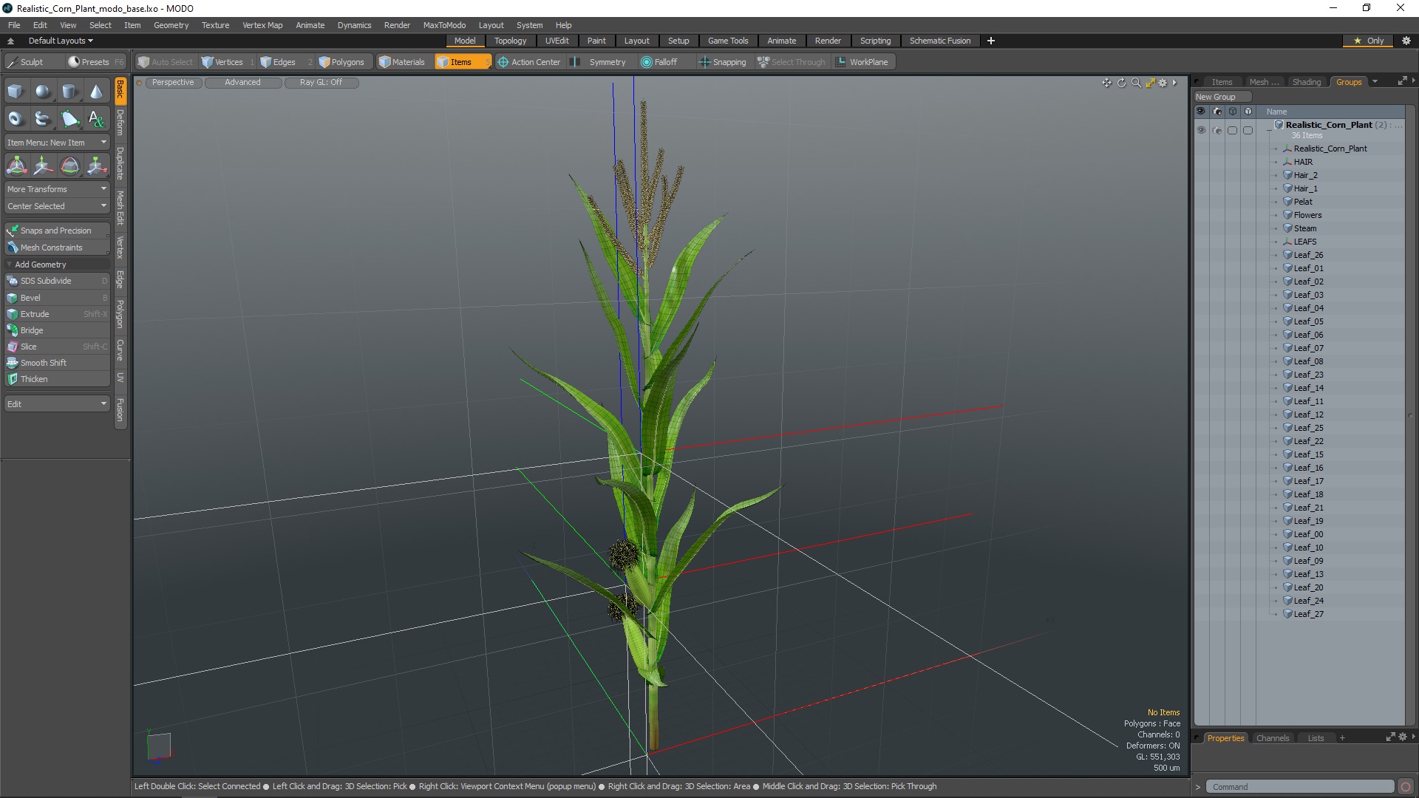Expand the Properties panel with arrows icon
The width and height of the screenshot is (1419, 798).
(1390, 737)
